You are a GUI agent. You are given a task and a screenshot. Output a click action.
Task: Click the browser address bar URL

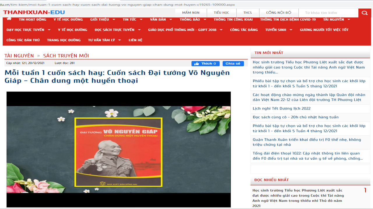pyautogui.click(x=117, y=5)
